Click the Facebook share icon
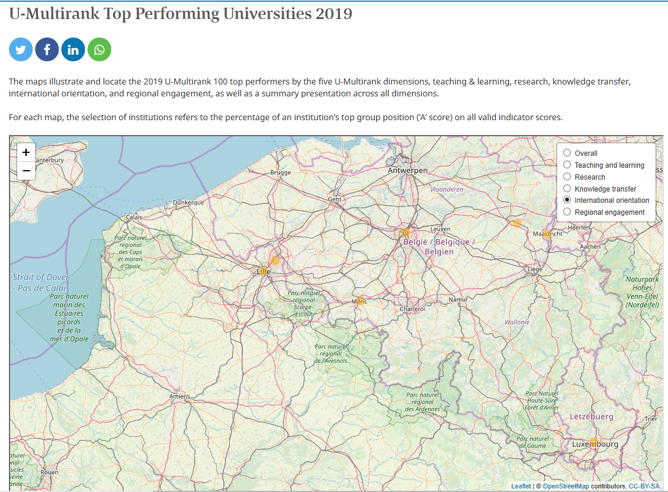The image size is (668, 492). point(47,50)
